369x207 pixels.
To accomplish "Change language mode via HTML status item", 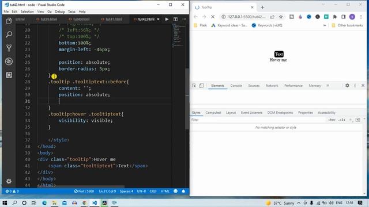I will (x=165, y=191).
